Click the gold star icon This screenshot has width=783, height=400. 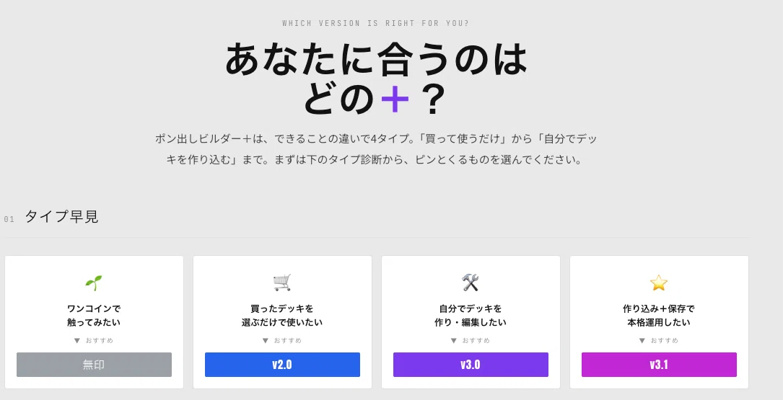[659, 283]
